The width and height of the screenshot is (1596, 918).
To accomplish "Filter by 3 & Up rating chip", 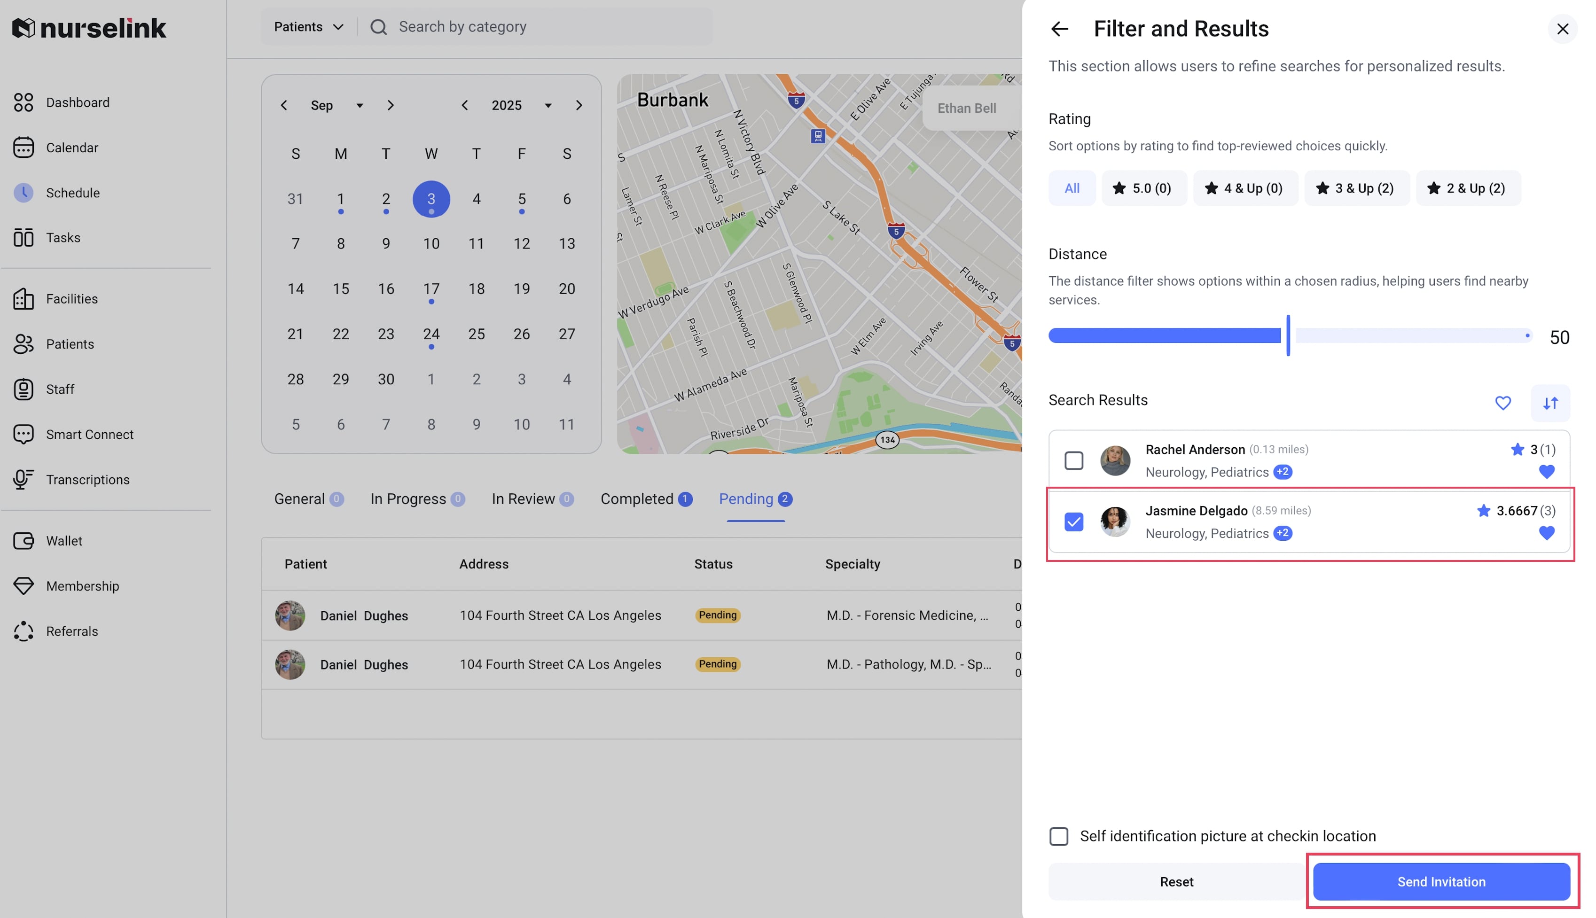I will click(1356, 188).
